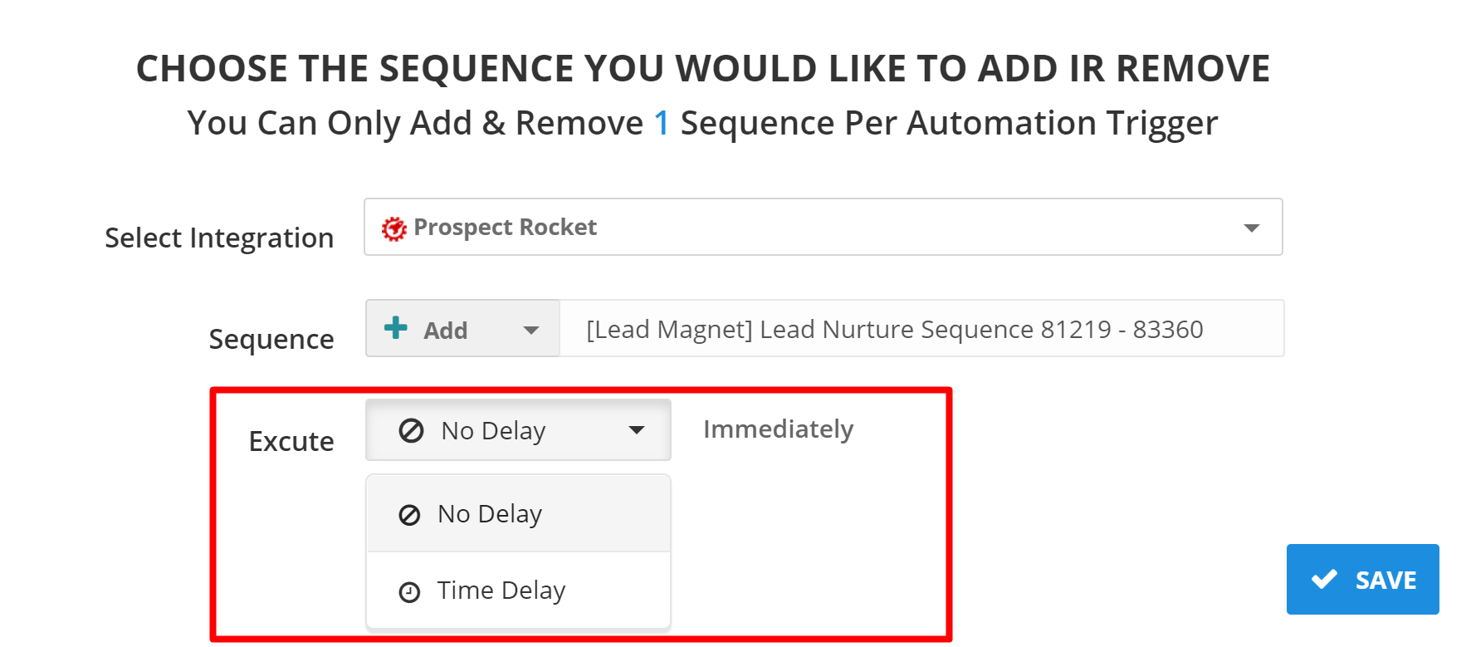1471x647 pixels.
Task: Click the plus icon beside Add
Action: [x=396, y=328]
